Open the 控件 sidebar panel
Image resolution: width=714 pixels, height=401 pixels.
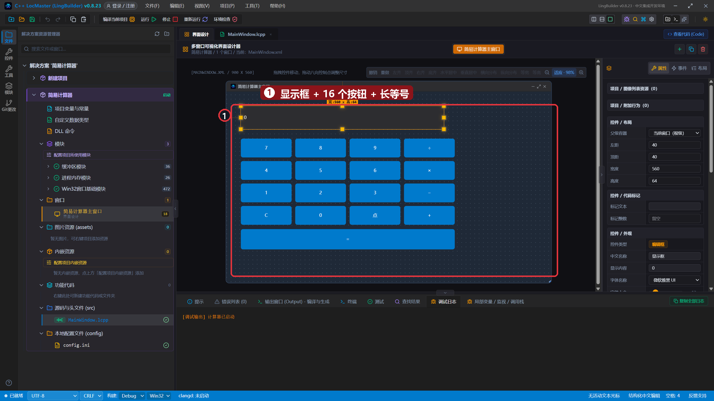click(9, 54)
